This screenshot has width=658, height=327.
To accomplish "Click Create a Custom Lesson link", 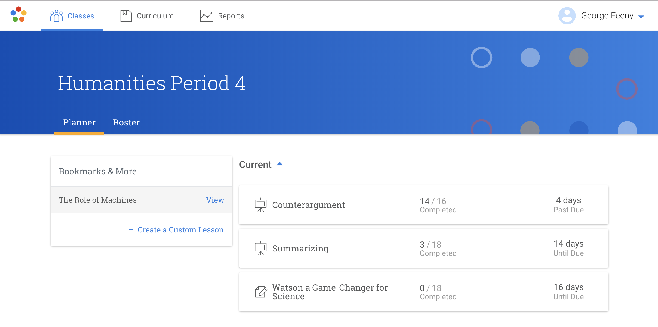I will pyautogui.click(x=180, y=230).
